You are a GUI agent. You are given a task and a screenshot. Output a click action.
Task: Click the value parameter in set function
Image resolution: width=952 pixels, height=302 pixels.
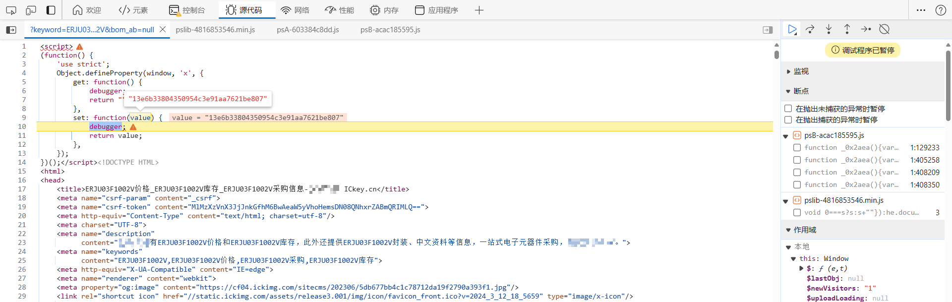pos(141,118)
